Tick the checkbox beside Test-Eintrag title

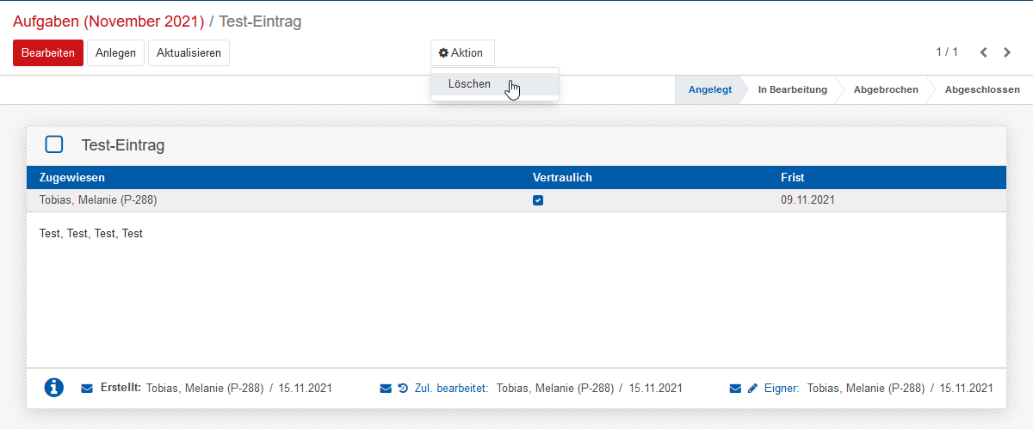tap(54, 144)
